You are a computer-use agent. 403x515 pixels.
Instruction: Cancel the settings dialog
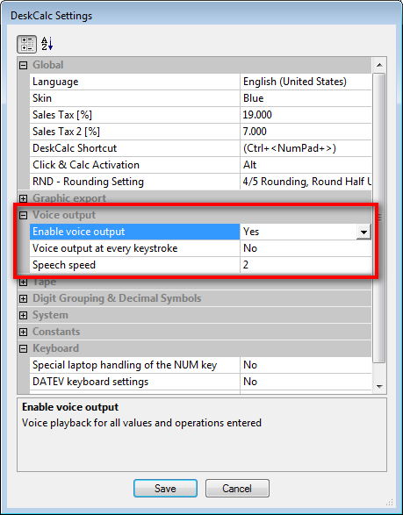tap(237, 489)
